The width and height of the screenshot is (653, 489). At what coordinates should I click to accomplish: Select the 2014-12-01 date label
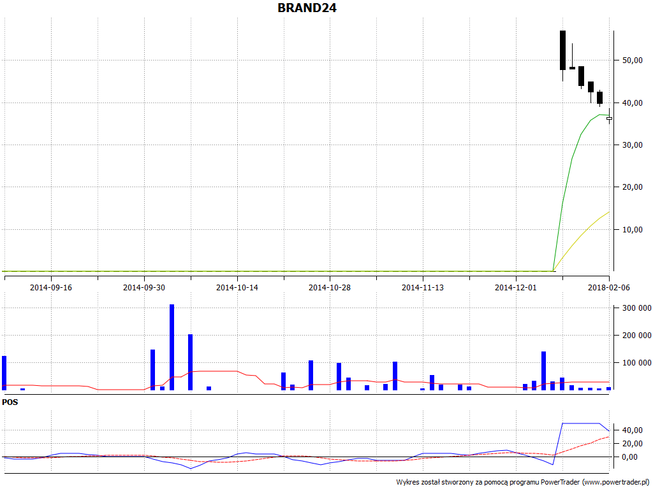(x=515, y=287)
